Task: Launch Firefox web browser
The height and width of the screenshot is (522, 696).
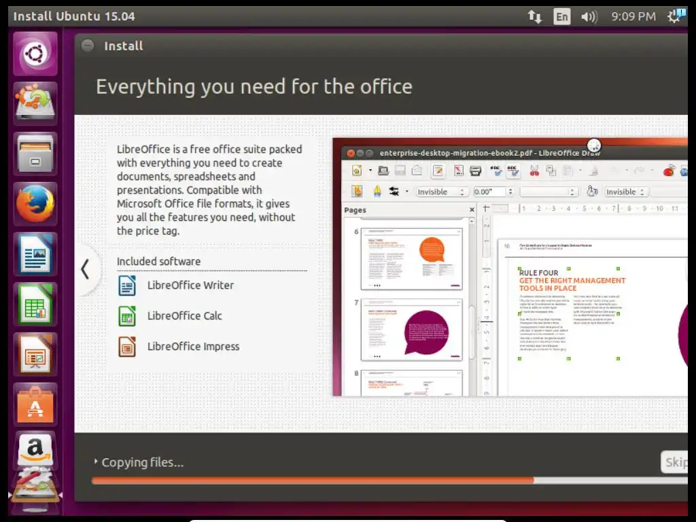Action: click(x=35, y=204)
